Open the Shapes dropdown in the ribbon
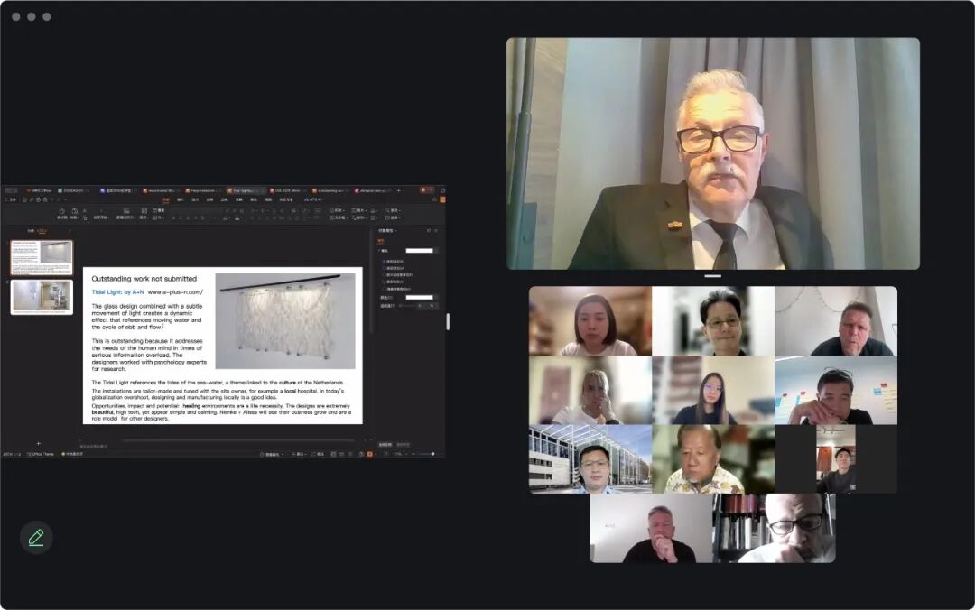The height and width of the screenshot is (610, 975). (x=339, y=210)
